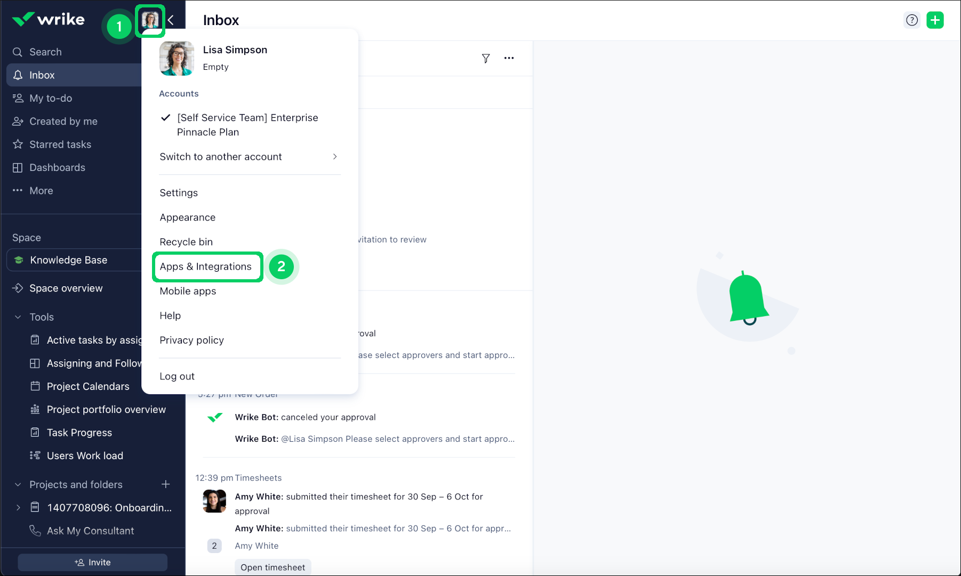This screenshot has width=961, height=576.
Task: Open inbox filter options
Action: 486,59
